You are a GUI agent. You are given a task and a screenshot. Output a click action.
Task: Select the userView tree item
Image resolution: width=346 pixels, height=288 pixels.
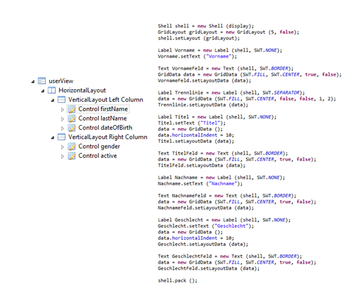[x=61, y=81]
